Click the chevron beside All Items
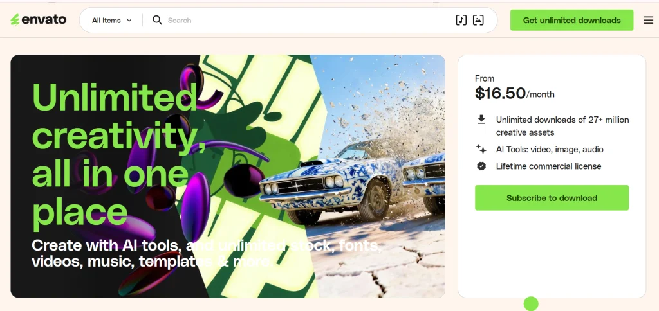This screenshot has width=659, height=311. [129, 20]
